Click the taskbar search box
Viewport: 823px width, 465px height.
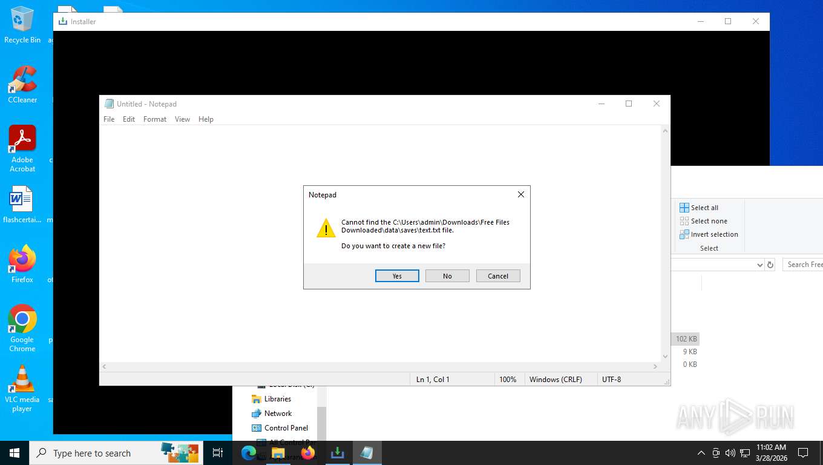pos(116,453)
